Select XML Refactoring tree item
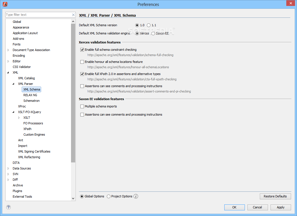This screenshot has height=216, width=297. [29, 157]
